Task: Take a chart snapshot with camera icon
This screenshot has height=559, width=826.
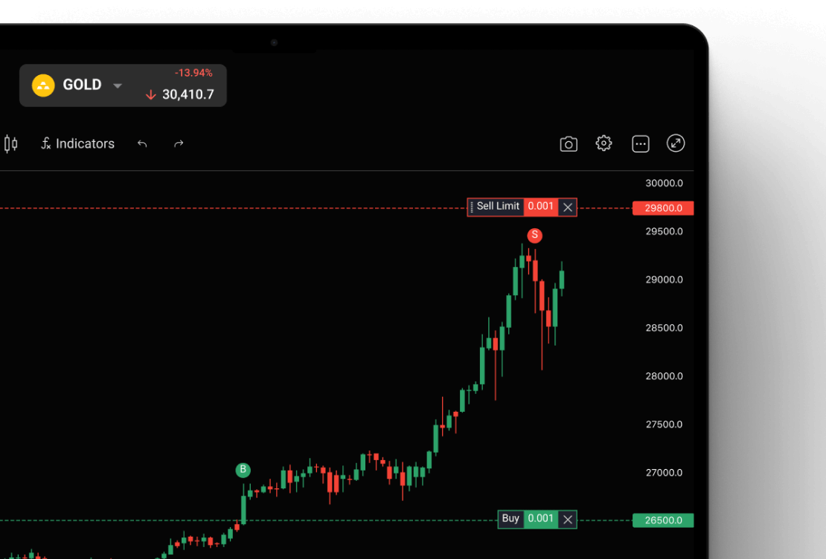Action: [569, 143]
